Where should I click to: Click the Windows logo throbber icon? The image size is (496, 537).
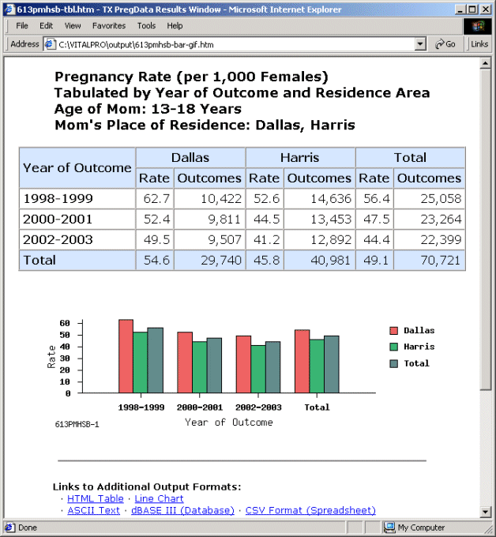(478, 26)
